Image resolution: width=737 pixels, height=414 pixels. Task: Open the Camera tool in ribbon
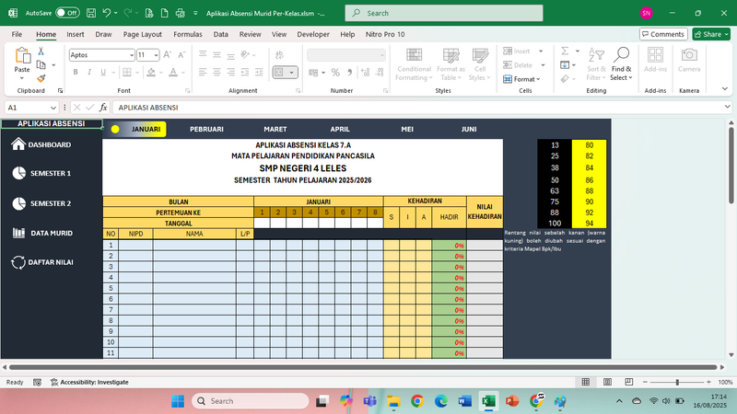[688, 62]
